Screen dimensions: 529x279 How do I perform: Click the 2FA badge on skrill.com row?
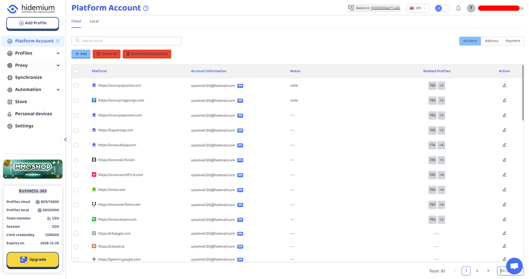(x=240, y=160)
